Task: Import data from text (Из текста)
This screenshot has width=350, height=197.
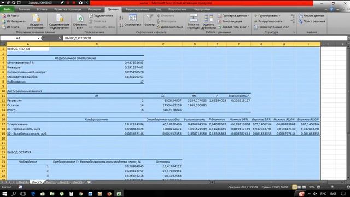Action: (x=11, y=27)
